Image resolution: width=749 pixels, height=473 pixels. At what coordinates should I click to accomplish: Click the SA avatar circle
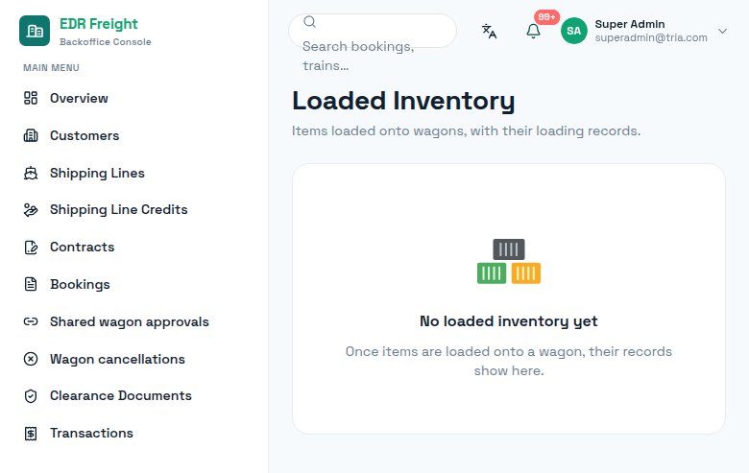click(573, 31)
